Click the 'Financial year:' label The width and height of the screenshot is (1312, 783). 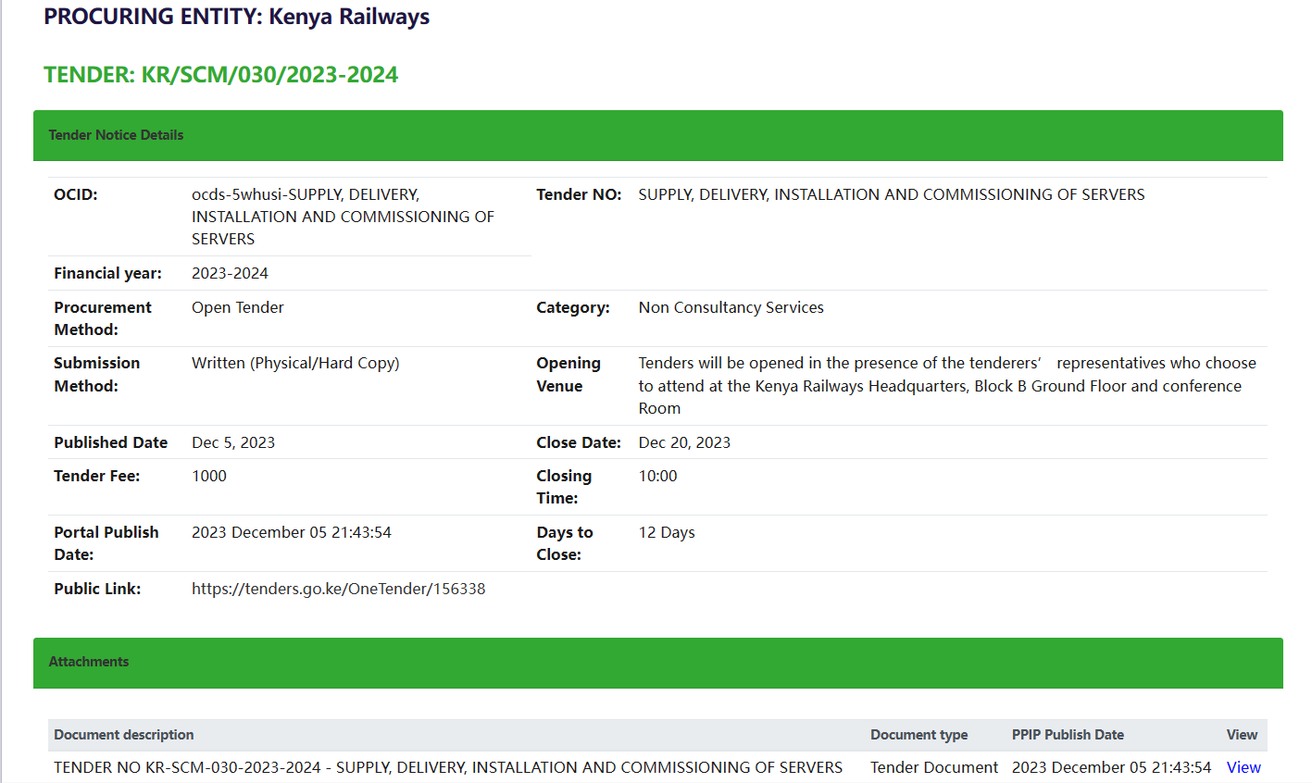pos(107,273)
